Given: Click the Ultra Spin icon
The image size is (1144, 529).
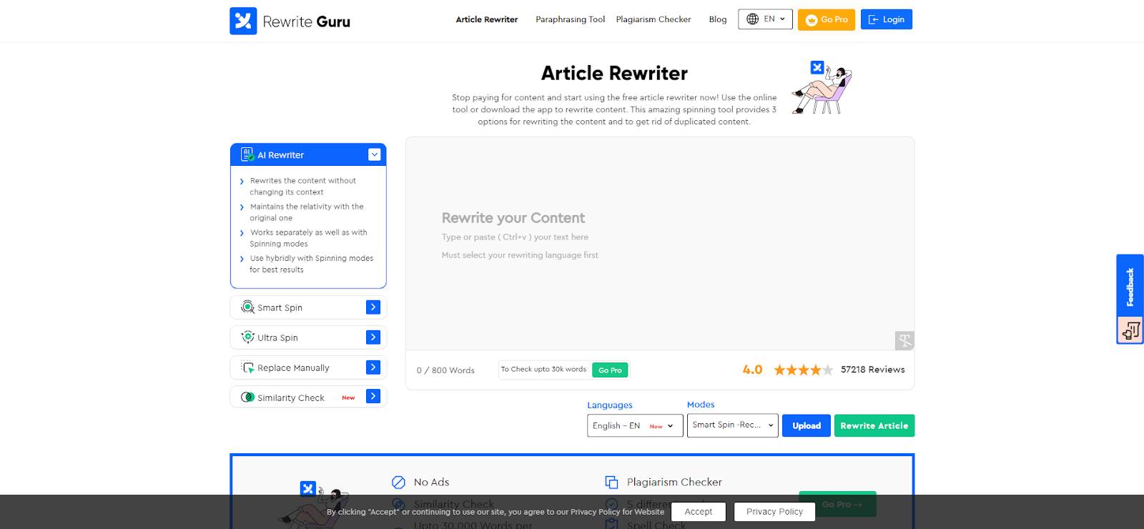Looking at the screenshot, I should [247, 337].
